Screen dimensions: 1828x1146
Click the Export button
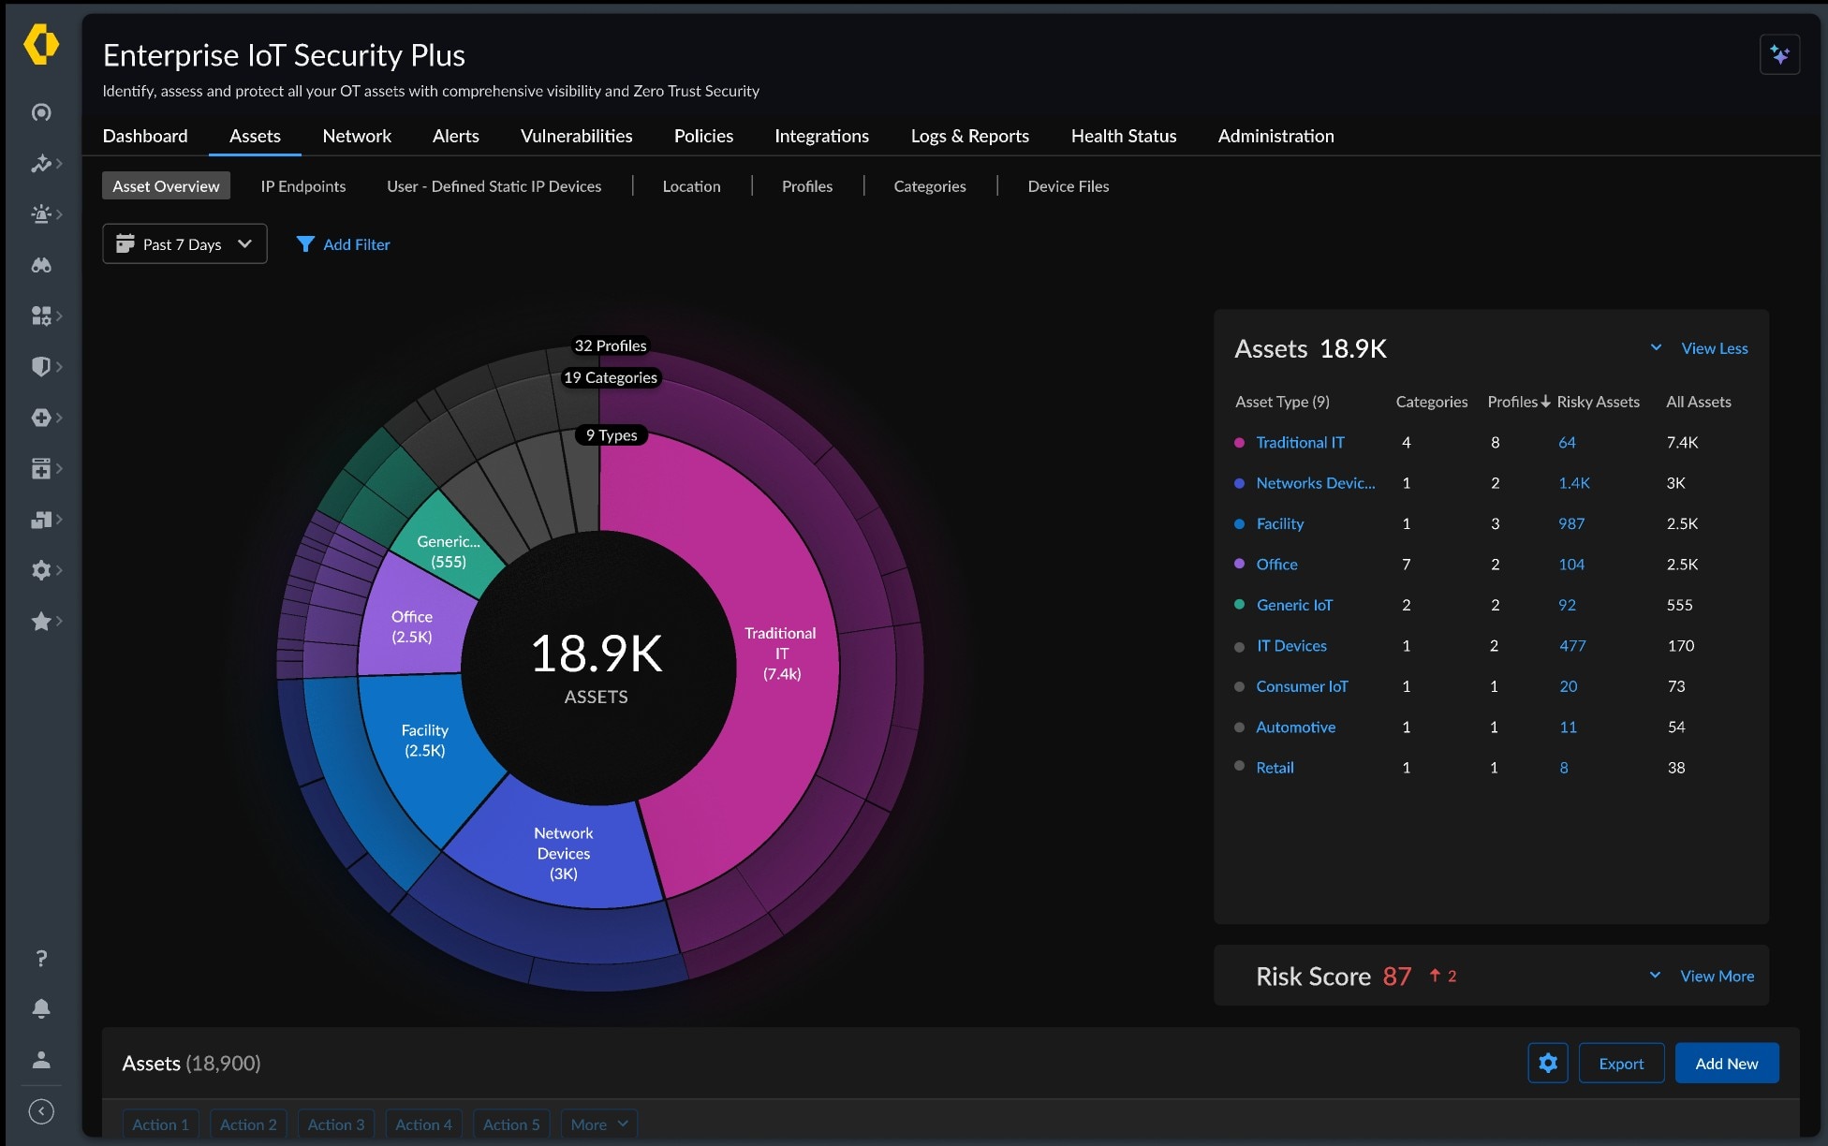coord(1621,1063)
